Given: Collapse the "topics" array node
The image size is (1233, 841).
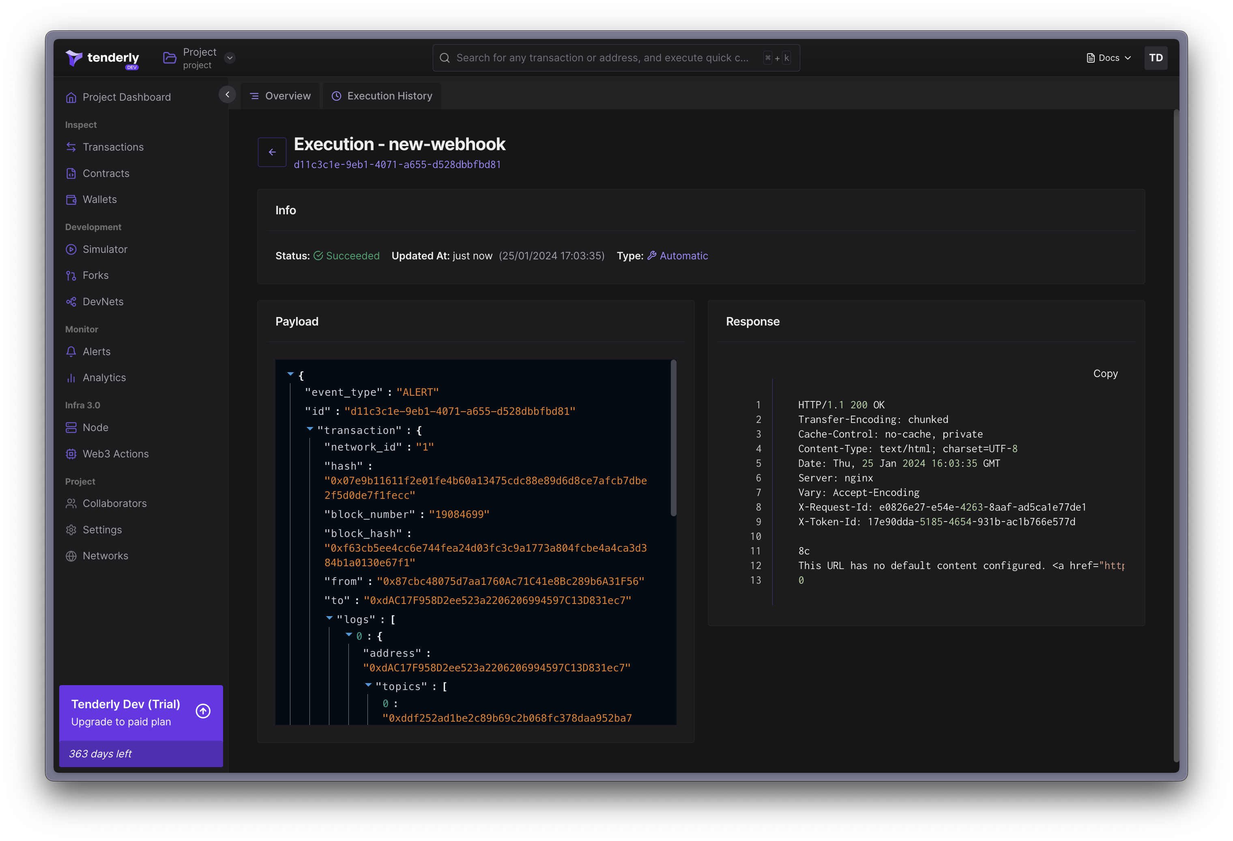Looking at the screenshot, I should tap(368, 685).
